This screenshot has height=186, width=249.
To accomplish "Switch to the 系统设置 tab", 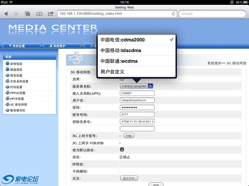I will tap(21, 46).
